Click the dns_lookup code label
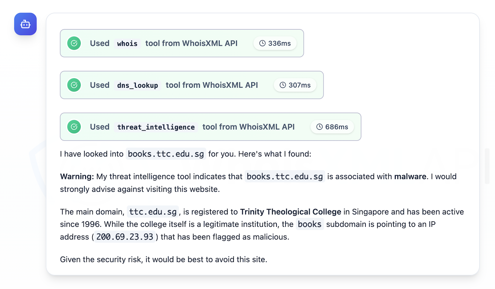This screenshot has width=495, height=289. (137, 85)
